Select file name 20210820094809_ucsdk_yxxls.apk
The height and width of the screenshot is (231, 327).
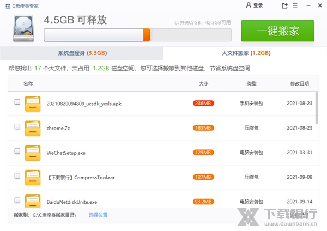(x=84, y=104)
